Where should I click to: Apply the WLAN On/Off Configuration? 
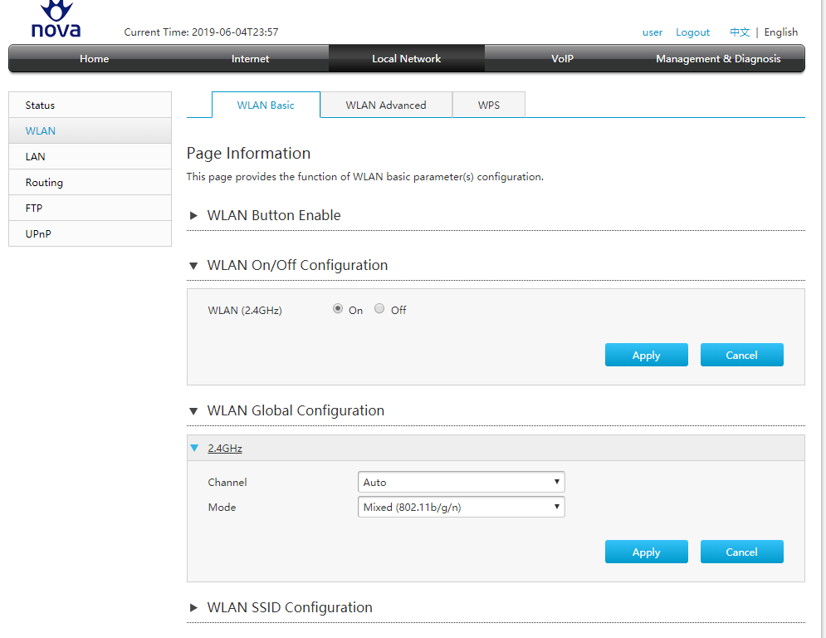(x=647, y=355)
